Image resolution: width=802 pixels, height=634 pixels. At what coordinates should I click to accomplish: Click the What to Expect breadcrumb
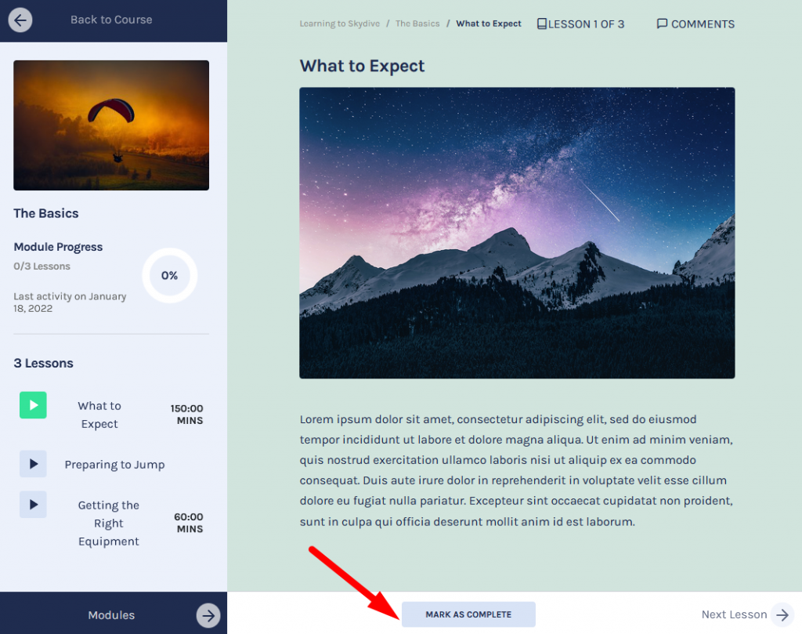[x=489, y=24]
